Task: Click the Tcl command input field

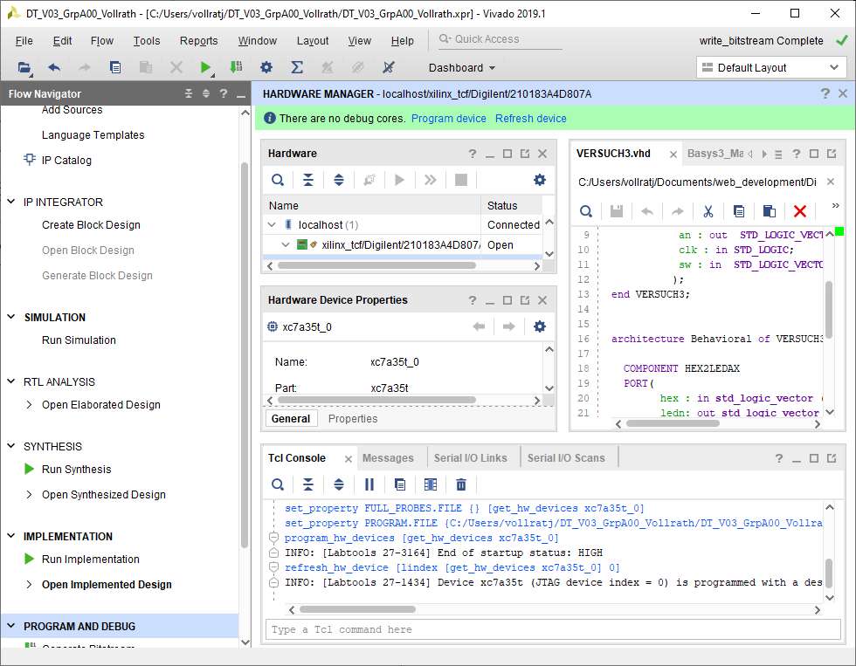Action: [x=550, y=629]
